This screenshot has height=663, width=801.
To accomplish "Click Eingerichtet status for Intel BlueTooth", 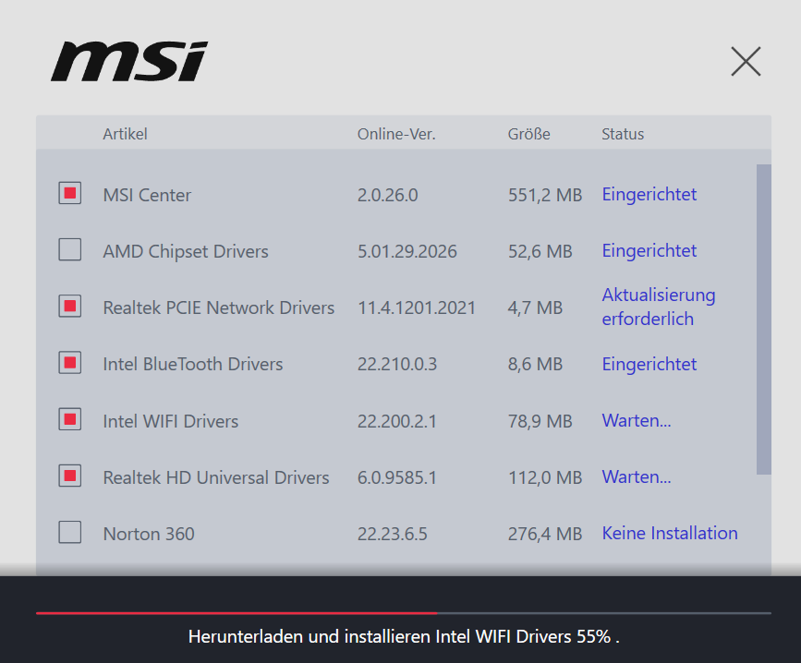I will coord(649,365).
